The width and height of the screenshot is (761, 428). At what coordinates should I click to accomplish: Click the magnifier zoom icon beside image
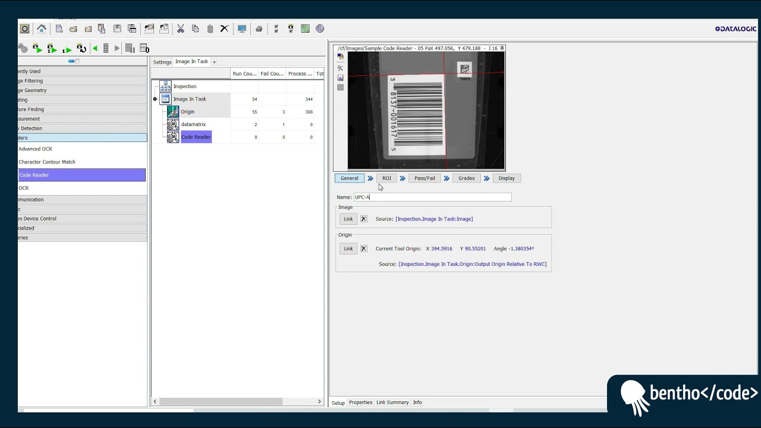[340, 67]
